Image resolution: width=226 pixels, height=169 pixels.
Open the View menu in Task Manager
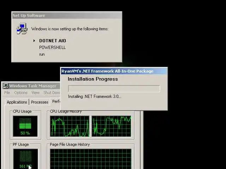(x=35, y=93)
